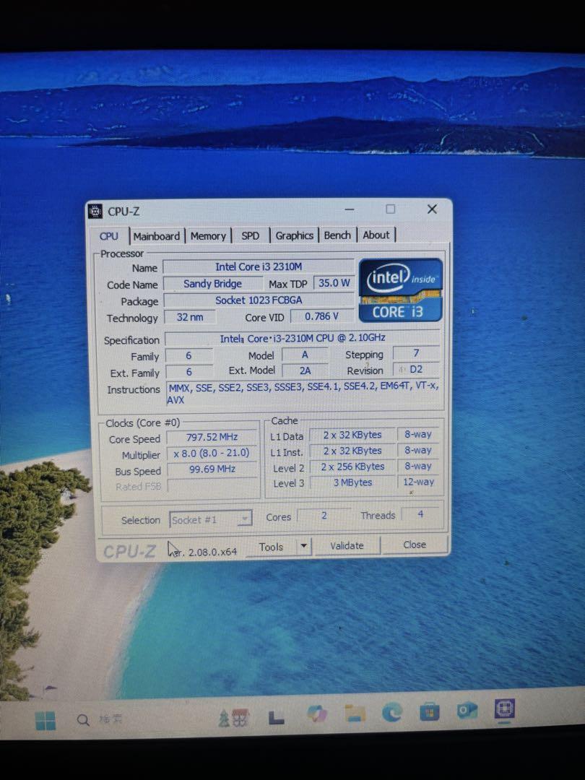Click the Instructions list MMX, SSE field
This screenshot has width=585, height=780.
(x=303, y=392)
